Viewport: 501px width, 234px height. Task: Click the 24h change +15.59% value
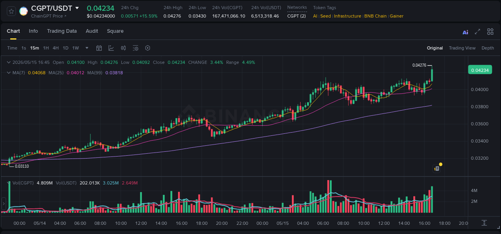148,16
